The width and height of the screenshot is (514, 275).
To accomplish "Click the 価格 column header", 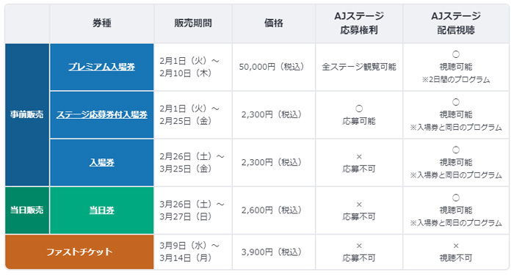I will pos(274,23).
